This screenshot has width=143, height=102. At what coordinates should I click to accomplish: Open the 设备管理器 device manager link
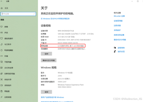pos(118,21)
